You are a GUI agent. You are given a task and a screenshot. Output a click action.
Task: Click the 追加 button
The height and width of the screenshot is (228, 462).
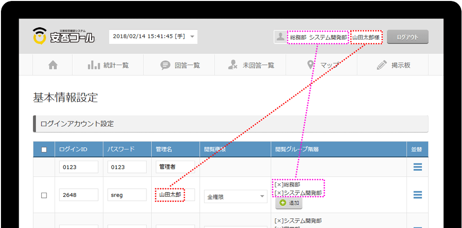[289, 203]
